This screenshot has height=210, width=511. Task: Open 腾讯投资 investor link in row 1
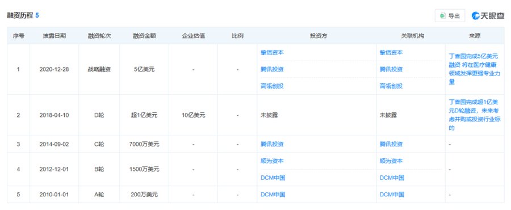[272, 69]
